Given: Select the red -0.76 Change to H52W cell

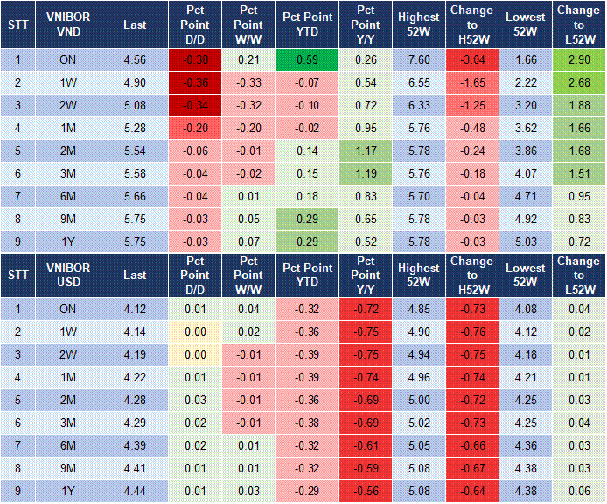Looking at the screenshot, I should pyautogui.click(x=472, y=332).
